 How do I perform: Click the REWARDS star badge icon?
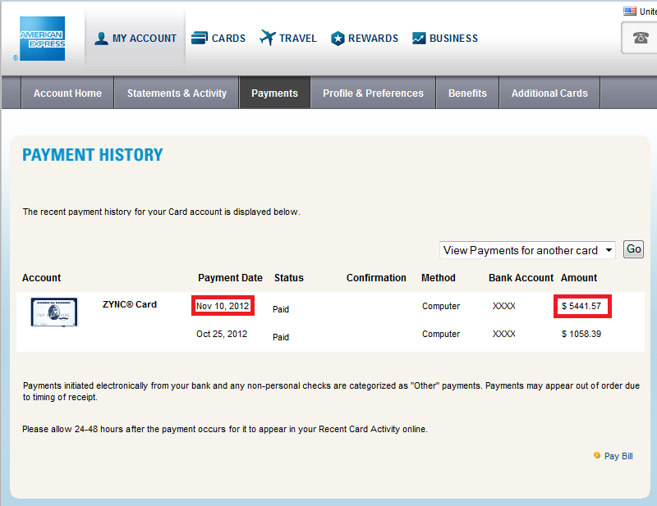(336, 37)
